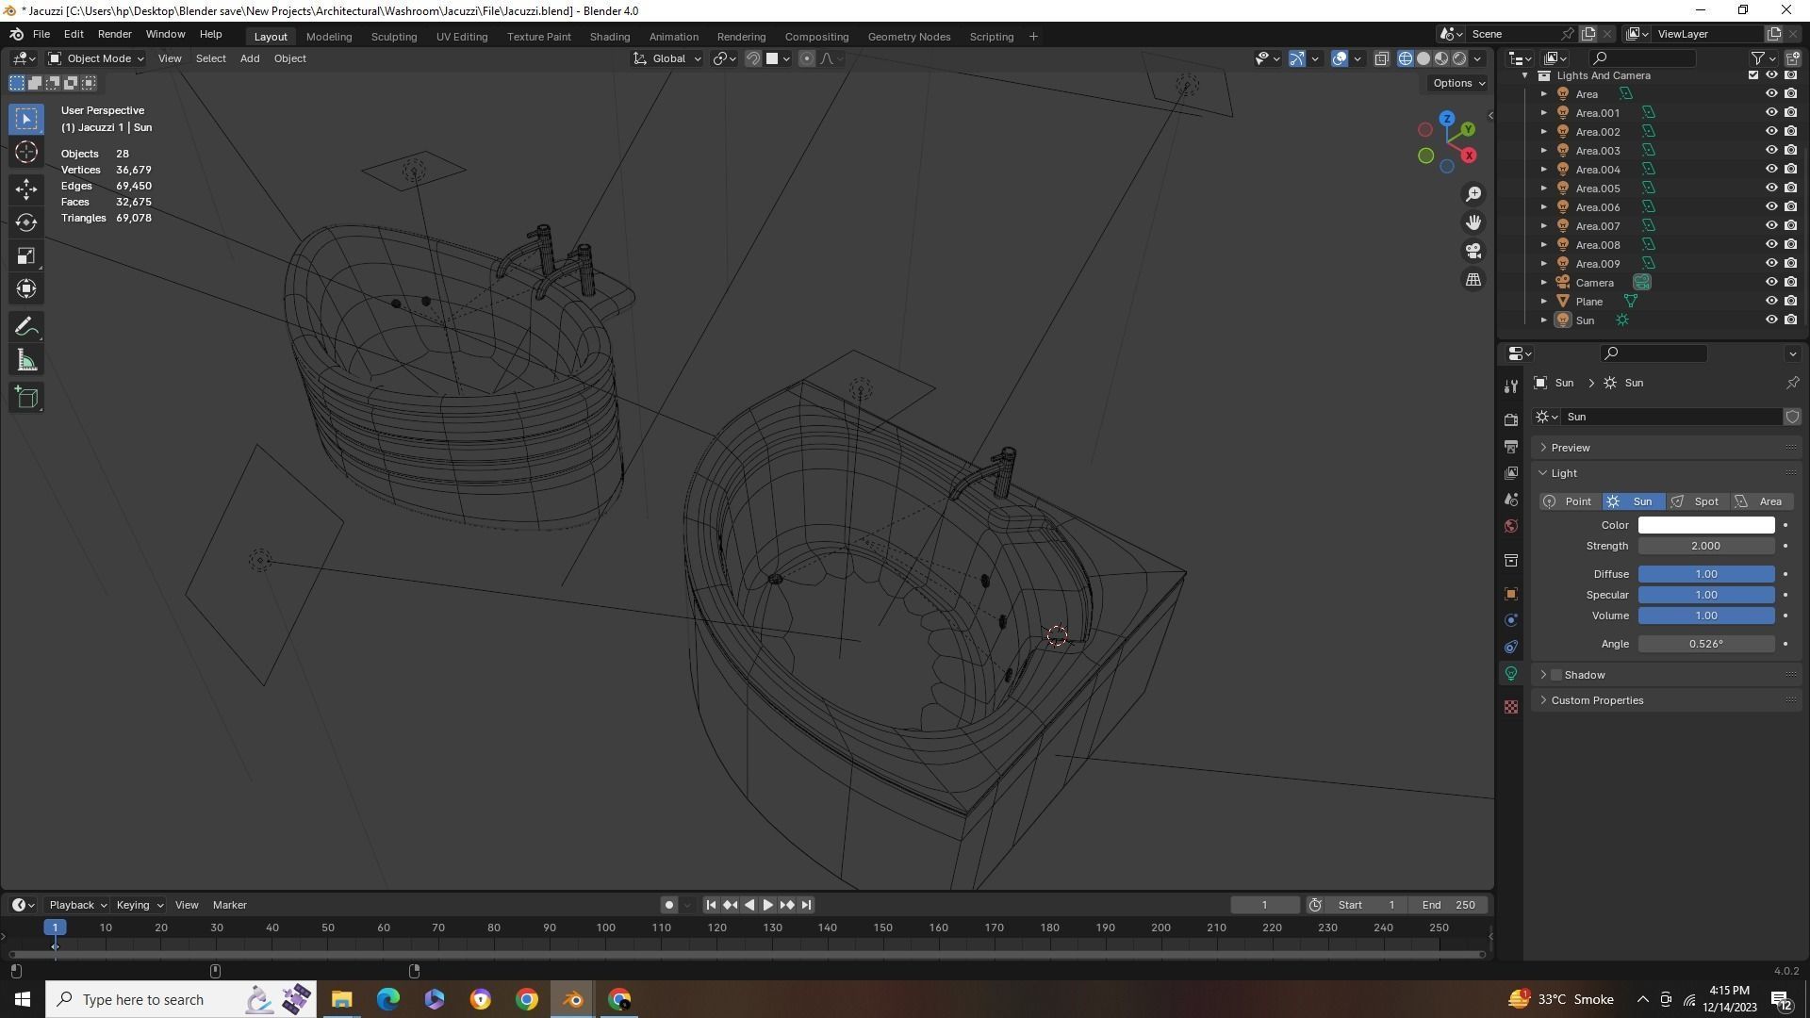This screenshot has width=1810, height=1018.
Task: Toggle X-ray mode
Action: click(1381, 58)
